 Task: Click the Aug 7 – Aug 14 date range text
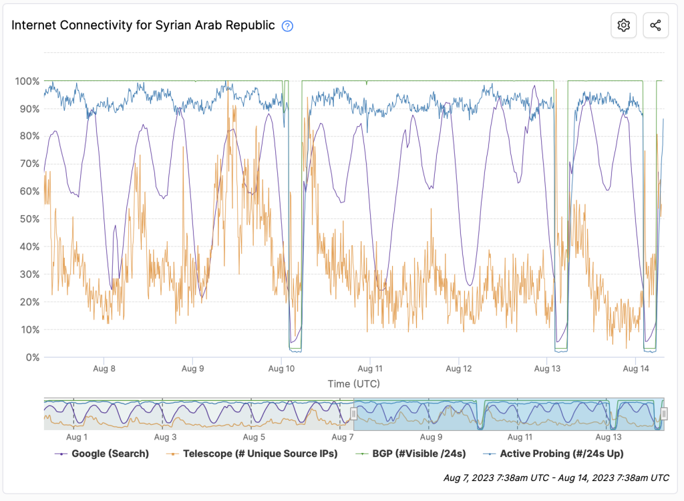pos(556,478)
